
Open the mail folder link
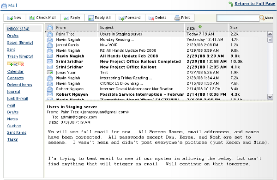point(11,106)
